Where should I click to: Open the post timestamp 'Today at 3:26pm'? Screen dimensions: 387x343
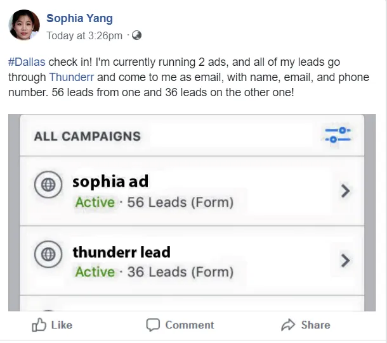(84, 35)
